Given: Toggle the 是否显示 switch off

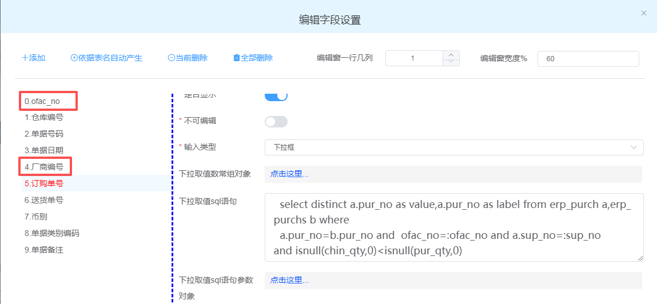Looking at the screenshot, I should [x=276, y=95].
